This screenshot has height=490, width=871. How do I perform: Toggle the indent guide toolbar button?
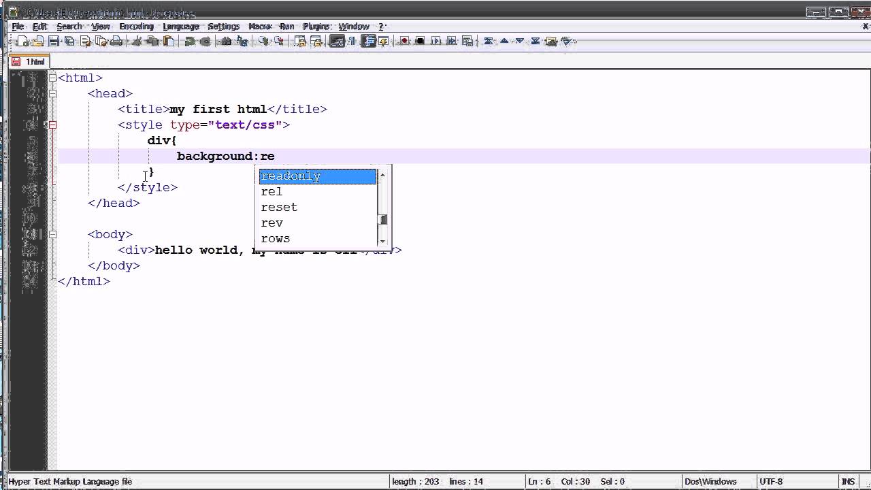tap(368, 42)
